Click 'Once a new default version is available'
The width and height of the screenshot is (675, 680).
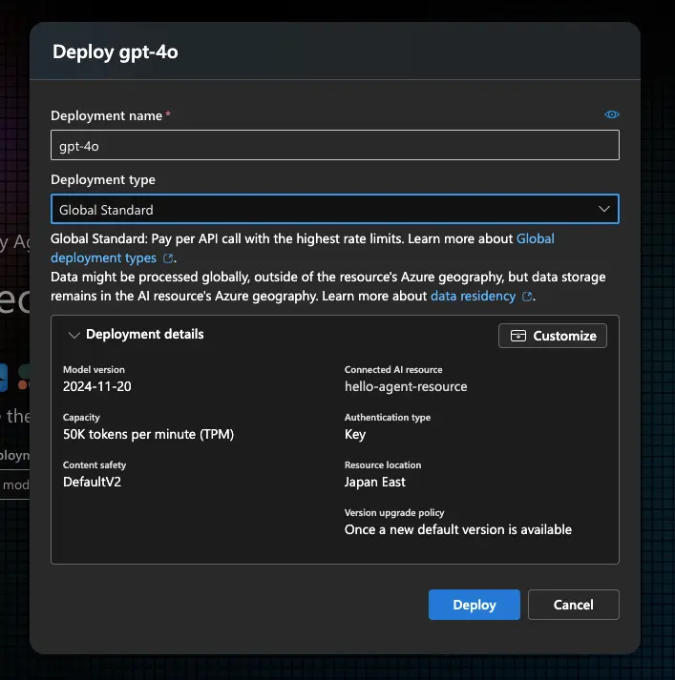point(458,529)
